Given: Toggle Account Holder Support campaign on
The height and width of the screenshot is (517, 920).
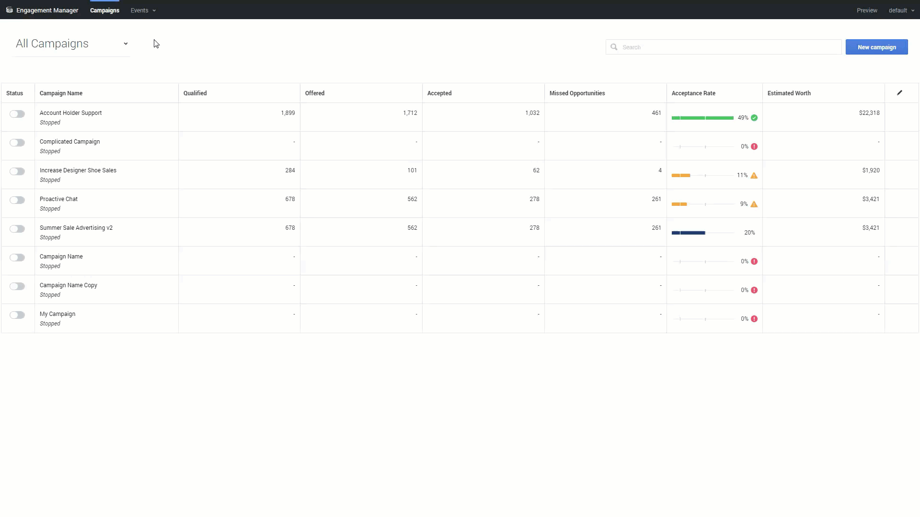Looking at the screenshot, I should point(17,114).
